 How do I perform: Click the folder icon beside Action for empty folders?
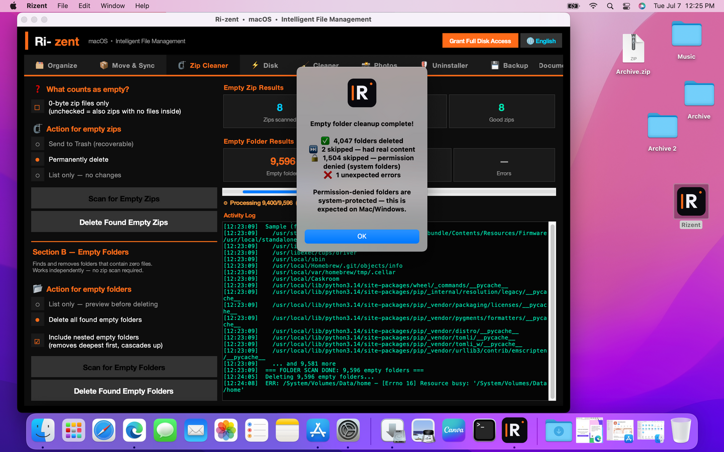[x=38, y=289]
